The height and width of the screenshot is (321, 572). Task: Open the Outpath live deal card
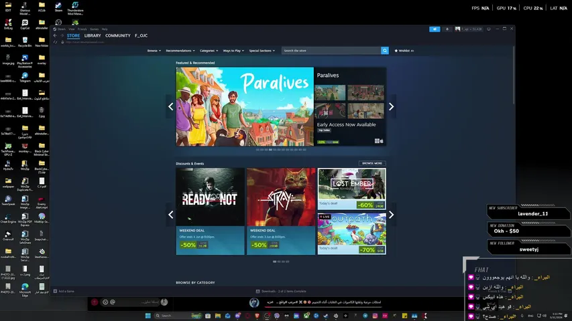[x=351, y=233]
